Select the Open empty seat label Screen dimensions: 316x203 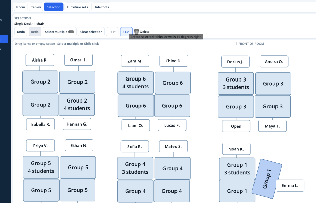(236, 126)
